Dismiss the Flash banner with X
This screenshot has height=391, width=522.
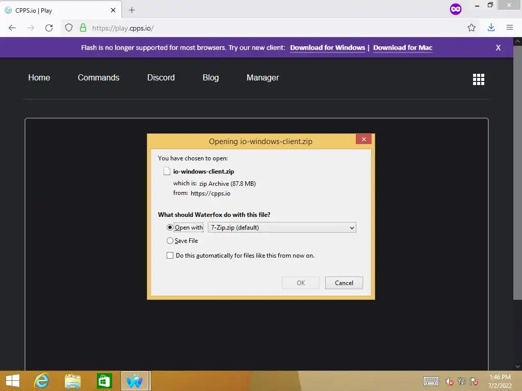tap(498, 47)
